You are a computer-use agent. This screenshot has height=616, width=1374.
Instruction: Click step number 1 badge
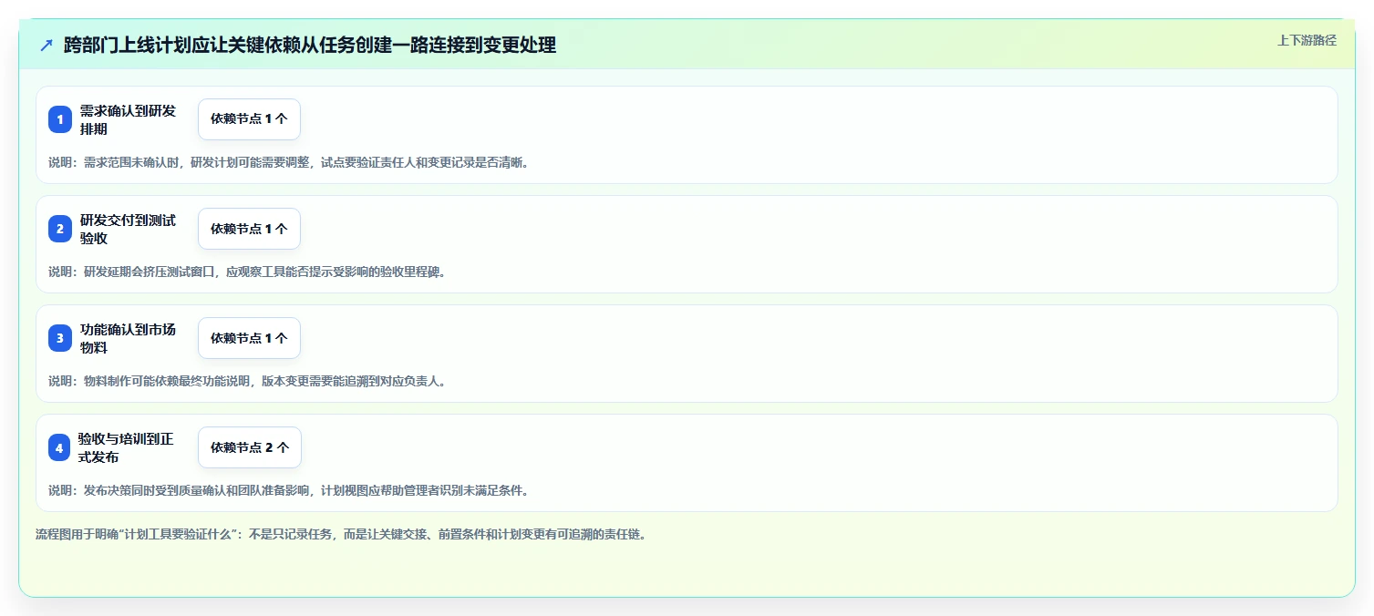pyautogui.click(x=60, y=119)
